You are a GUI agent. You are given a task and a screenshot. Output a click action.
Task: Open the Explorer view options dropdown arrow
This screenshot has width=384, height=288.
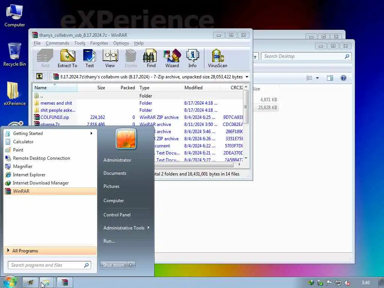pyautogui.click(x=317, y=78)
